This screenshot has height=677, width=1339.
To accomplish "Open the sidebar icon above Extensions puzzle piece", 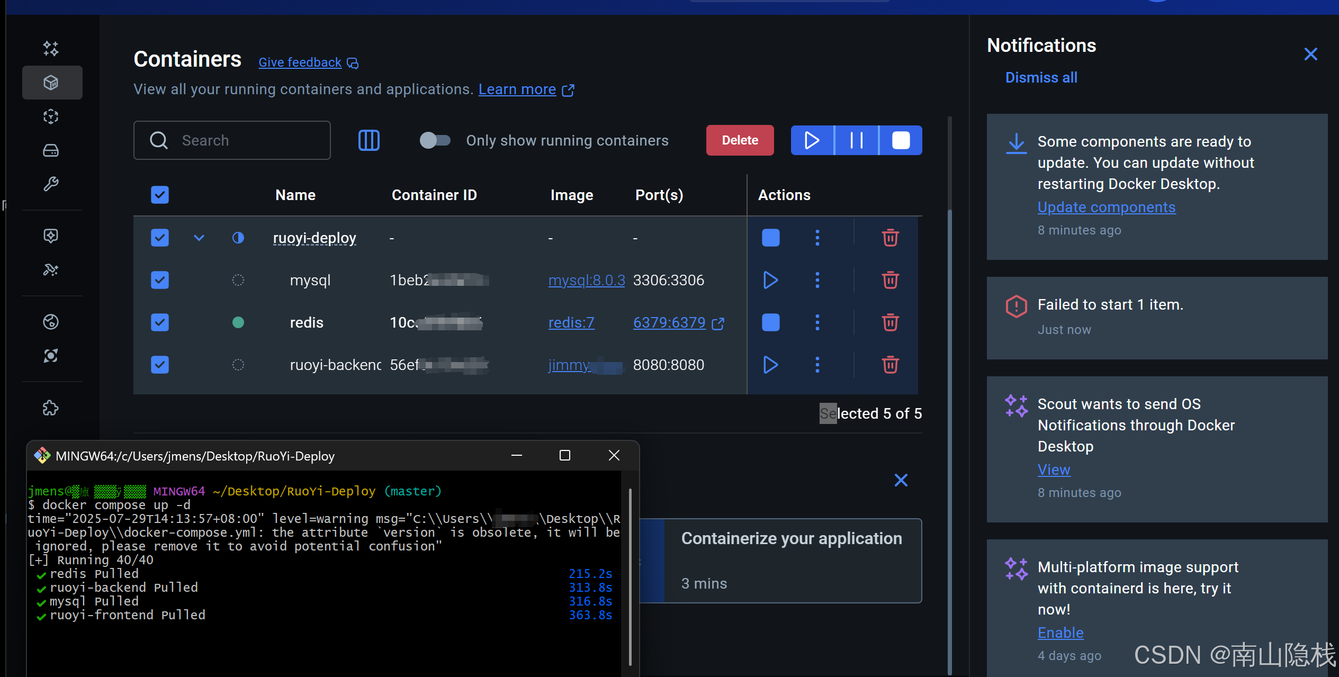I will pos(51,356).
